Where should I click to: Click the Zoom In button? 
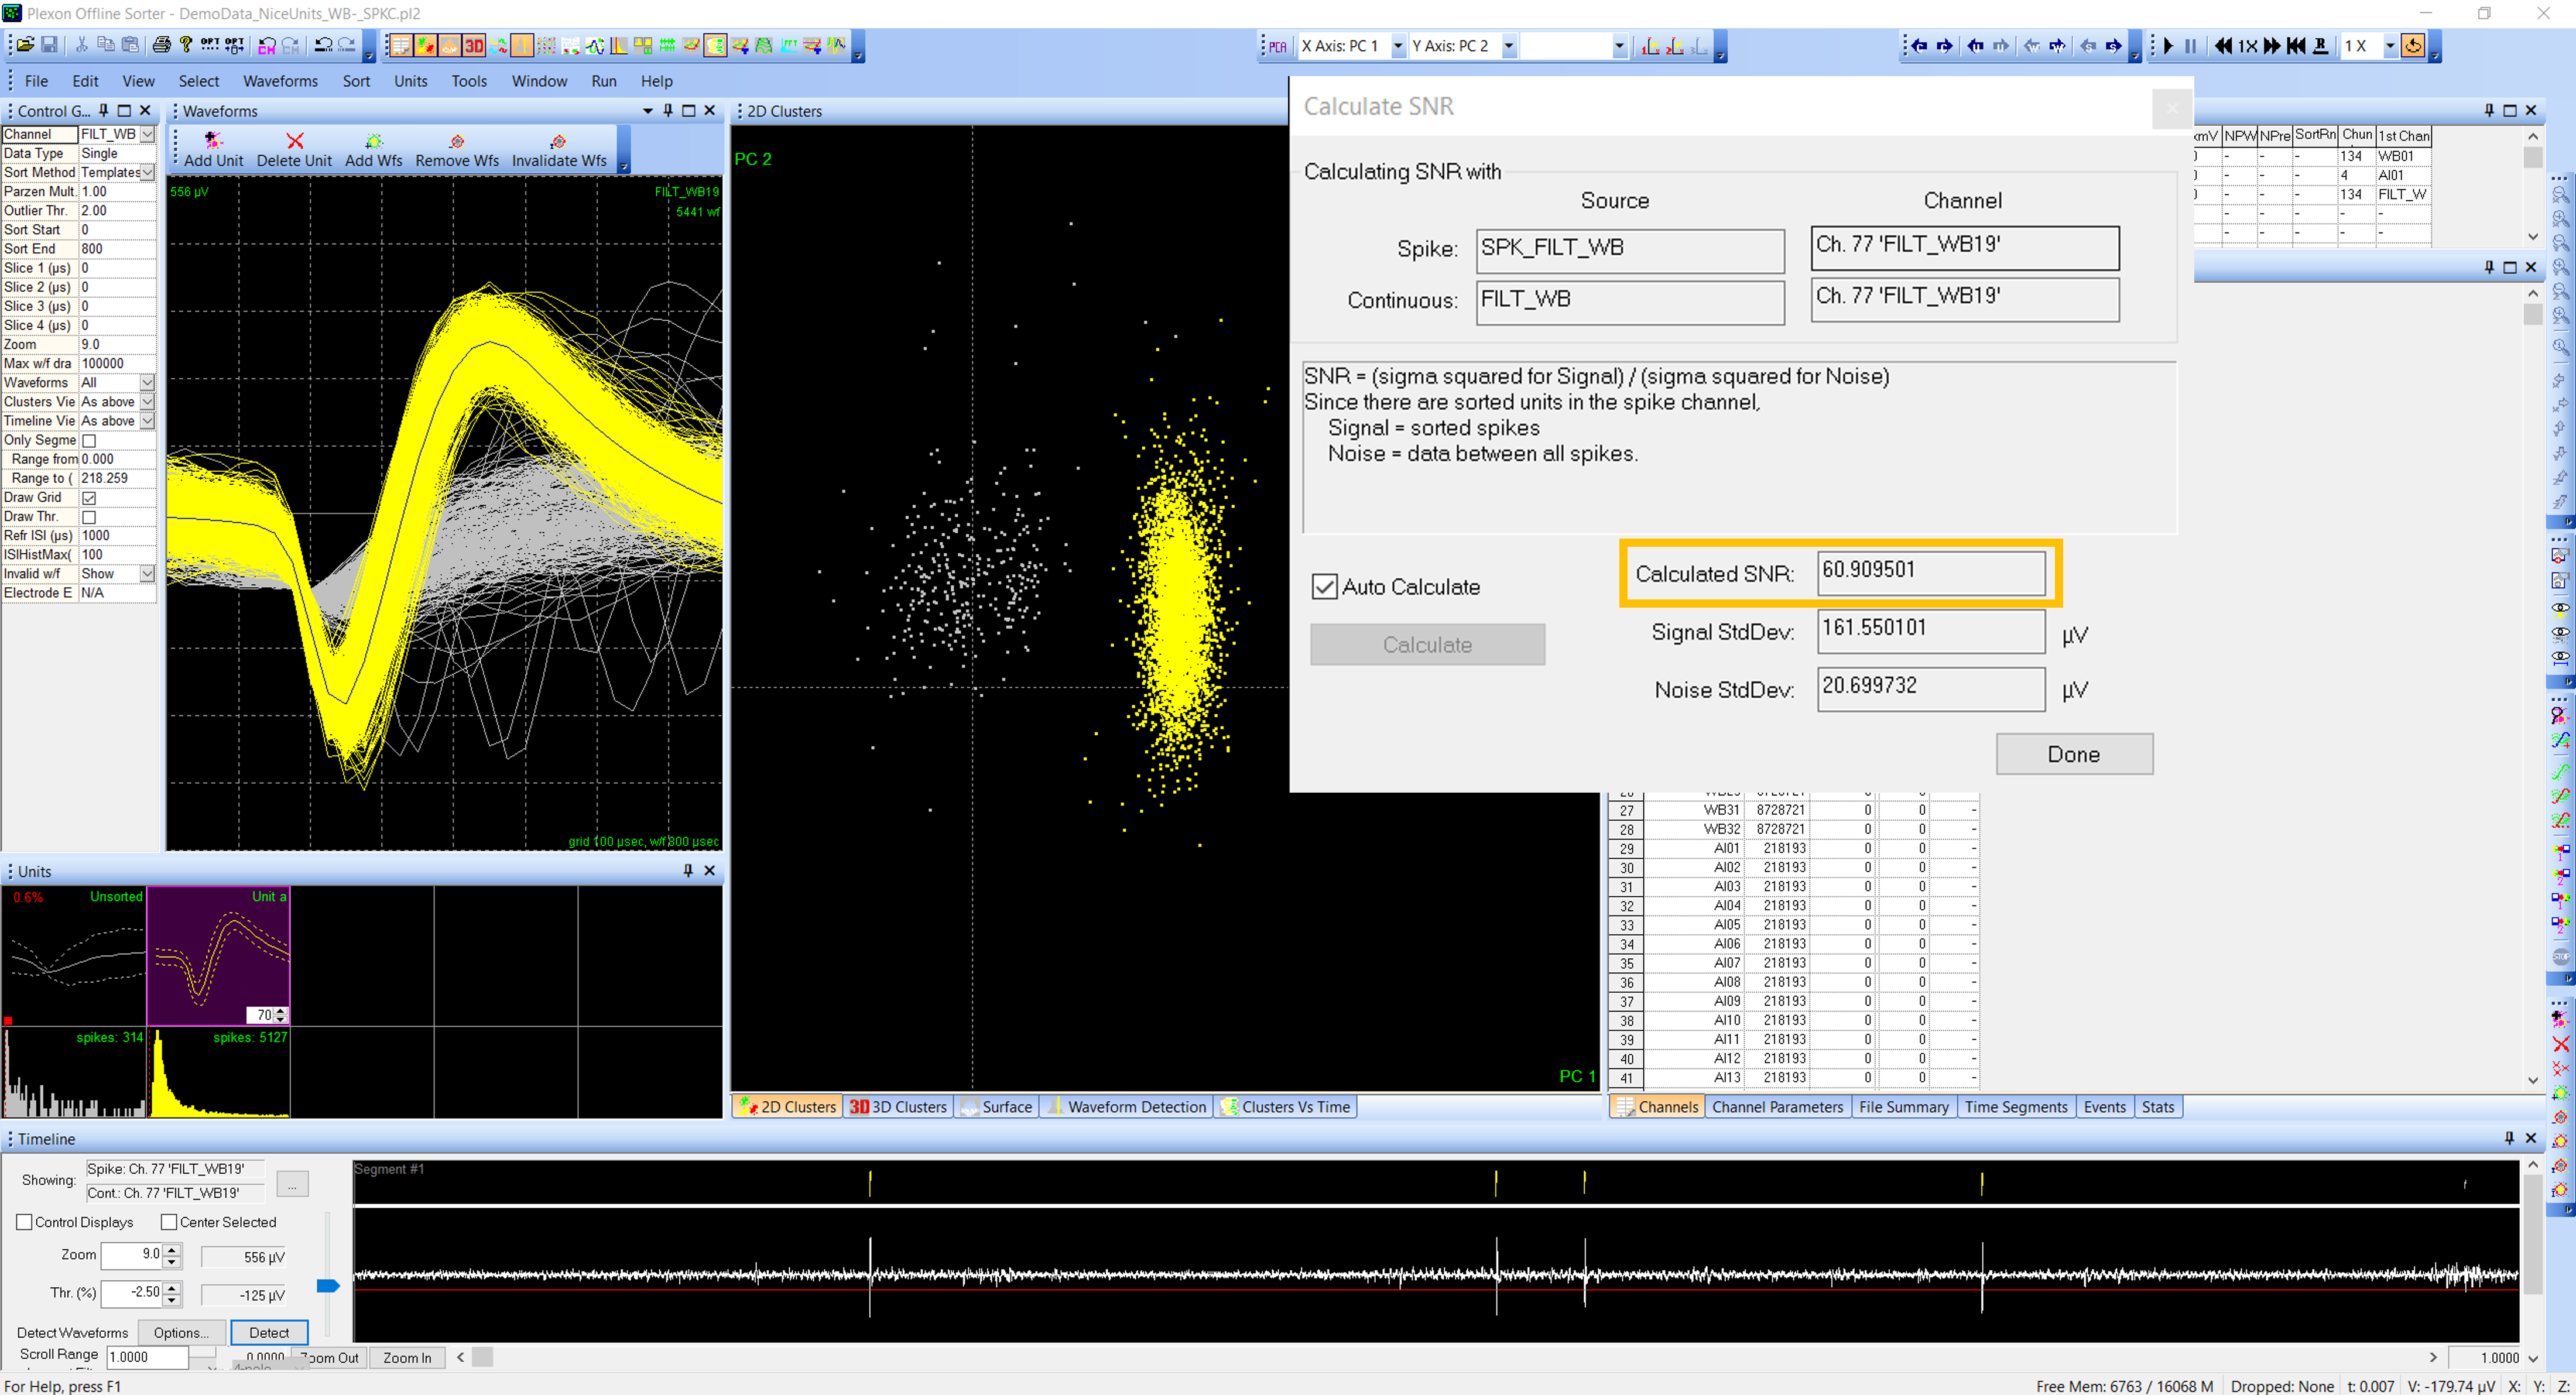(x=407, y=1358)
